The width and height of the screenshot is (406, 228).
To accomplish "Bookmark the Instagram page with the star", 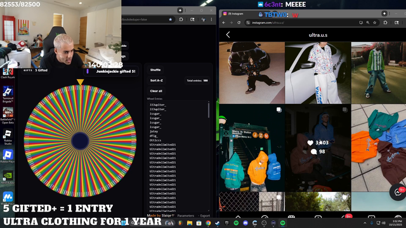I will click(375, 23).
